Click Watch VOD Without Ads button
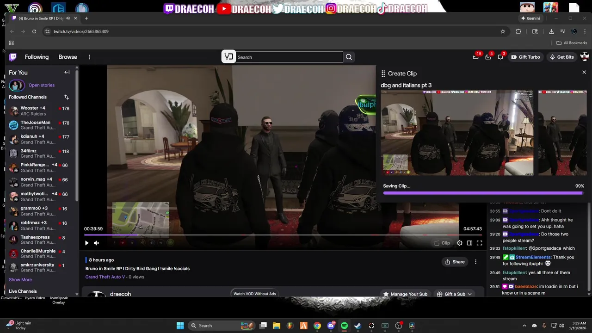The width and height of the screenshot is (592, 333). 254,294
